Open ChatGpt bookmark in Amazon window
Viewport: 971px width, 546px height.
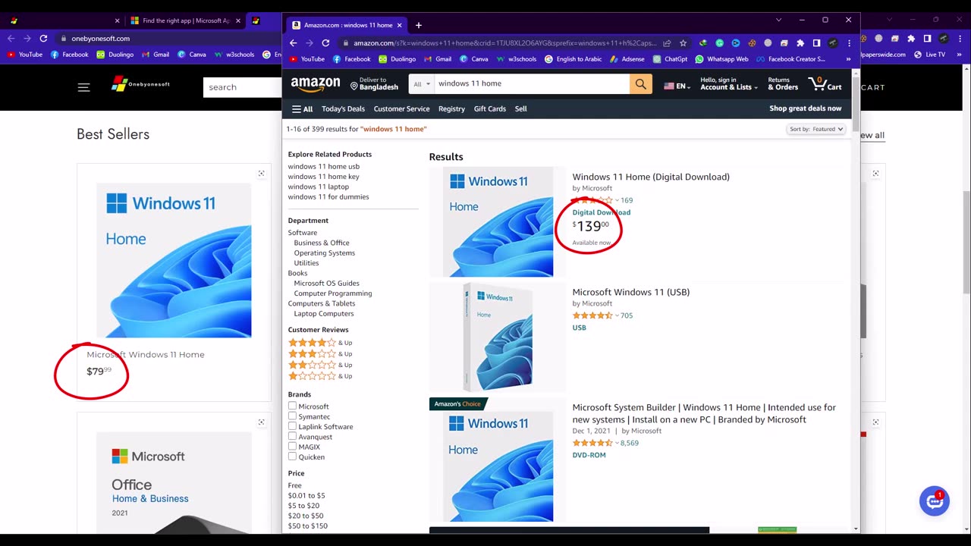669,58
